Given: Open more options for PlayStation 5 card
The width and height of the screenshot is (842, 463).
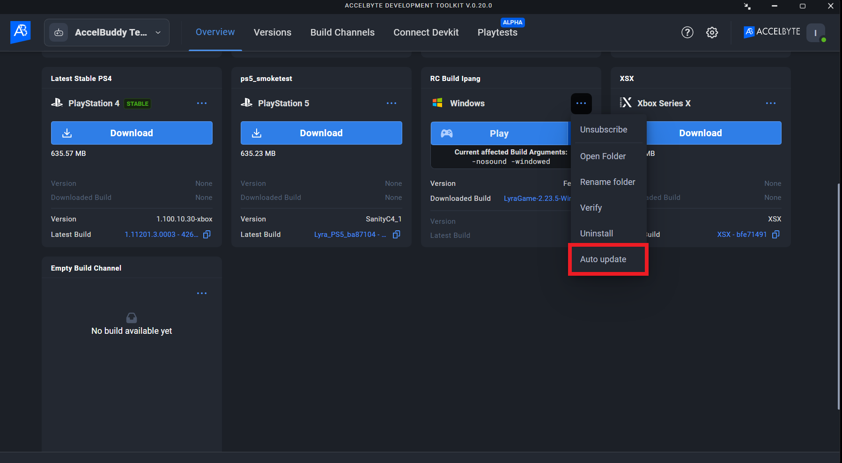Looking at the screenshot, I should pos(391,103).
